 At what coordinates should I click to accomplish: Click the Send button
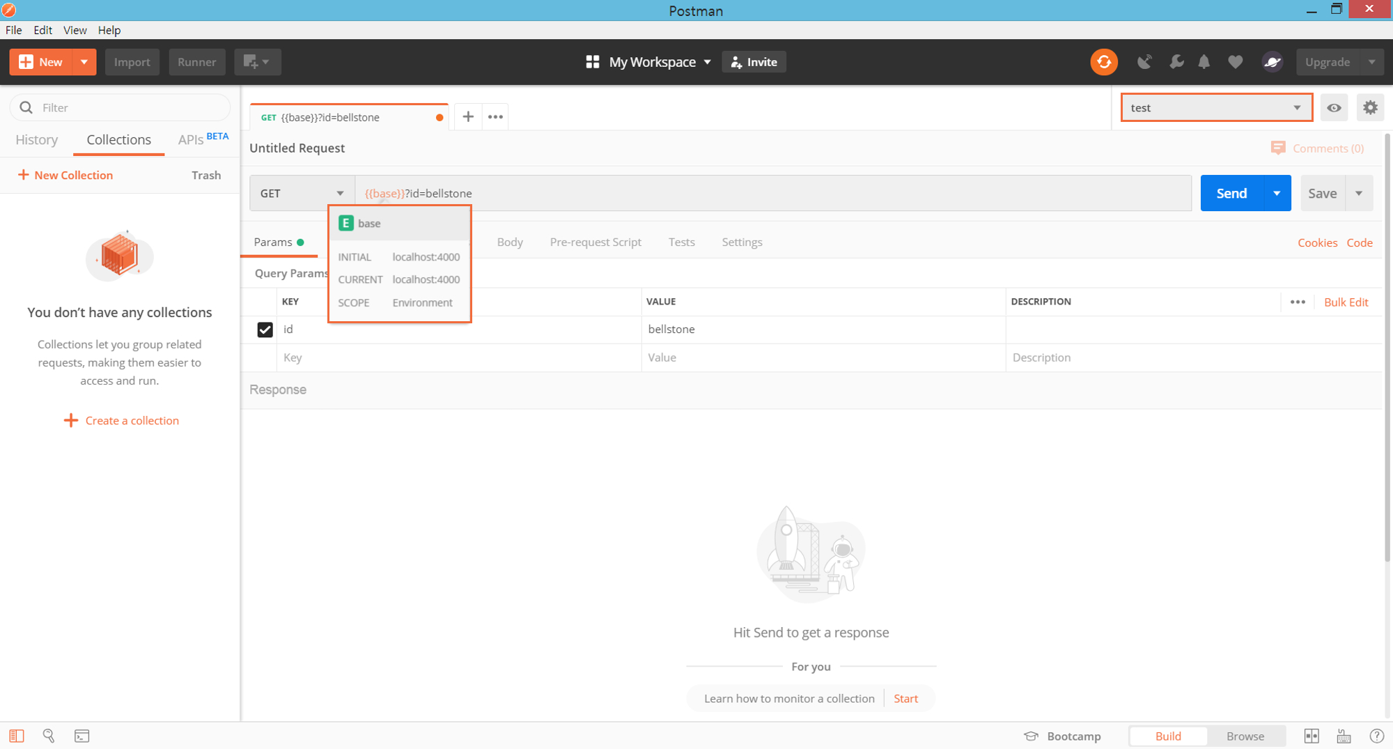click(x=1231, y=193)
